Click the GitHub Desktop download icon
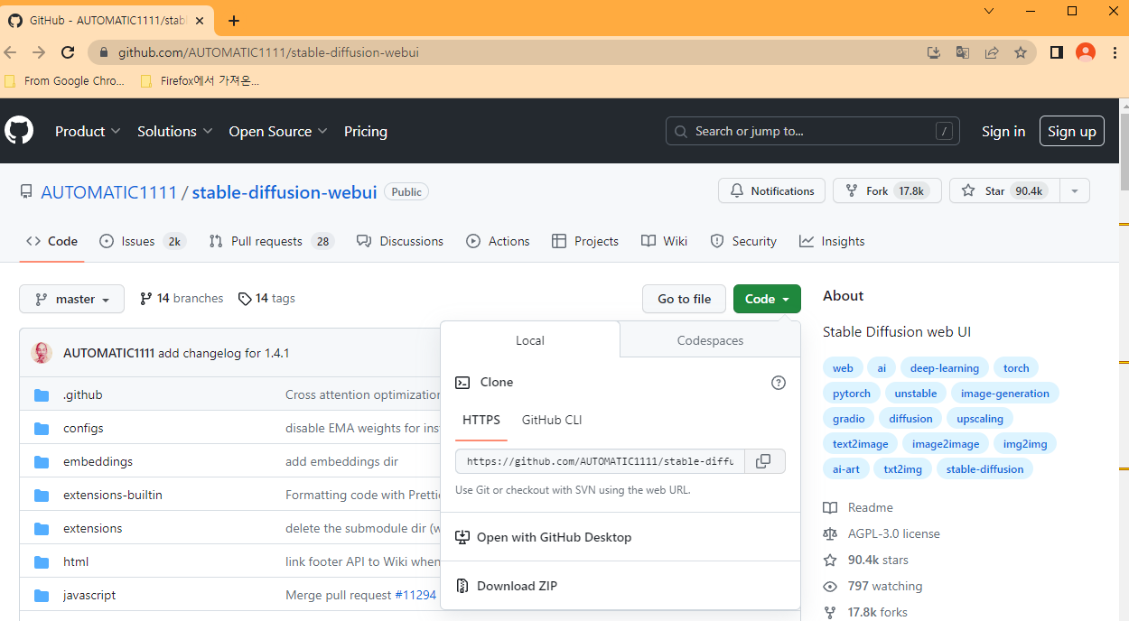Viewport: 1129px width, 621px height. 462,537
